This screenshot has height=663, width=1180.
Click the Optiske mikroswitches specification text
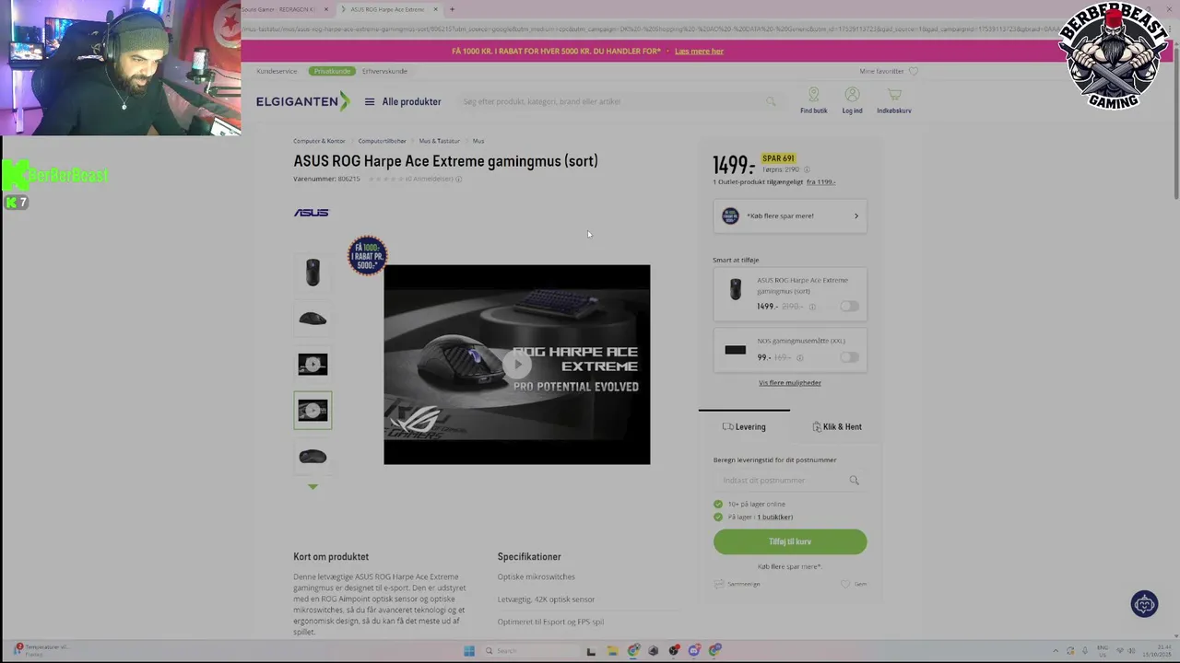click(536, 576)
